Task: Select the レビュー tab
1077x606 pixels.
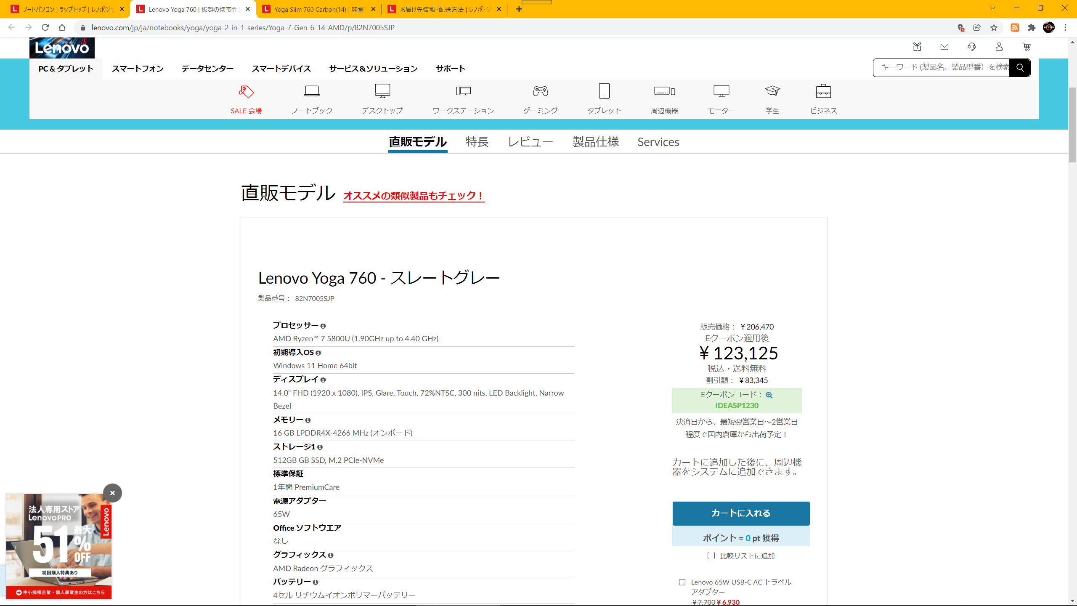Action: 531,142
